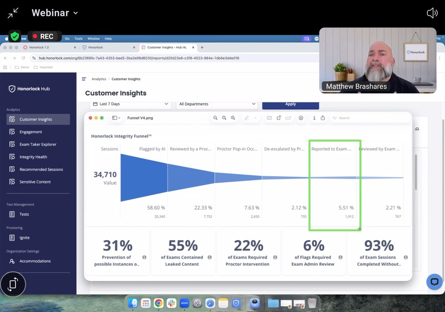This screenshot has height=312, width=445.
Task: Open Finder from the dock
Action: [x=133, y=303]
